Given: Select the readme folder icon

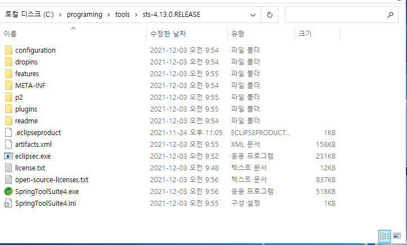Looking at the screenshot, I should tap(8, 121).
